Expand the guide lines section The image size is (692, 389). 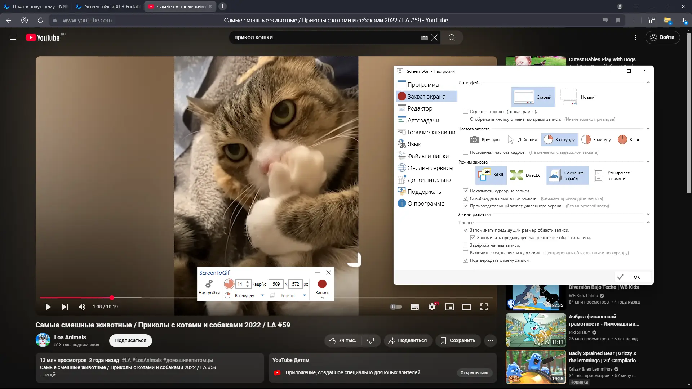[x=648, y=214]
